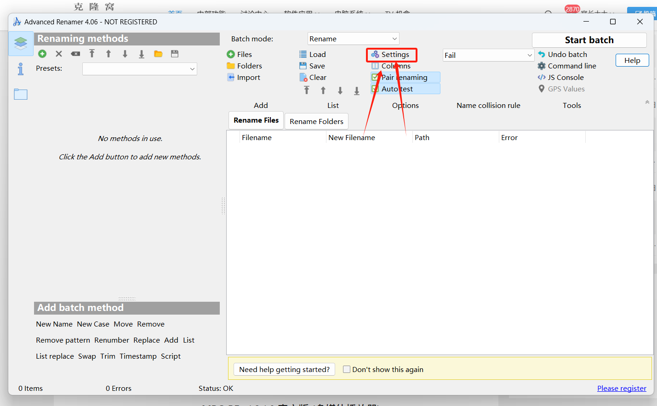This screenshot has height=406, width=657.
Task: Switch to the Rename Folders tab
Action: (316, 121)
